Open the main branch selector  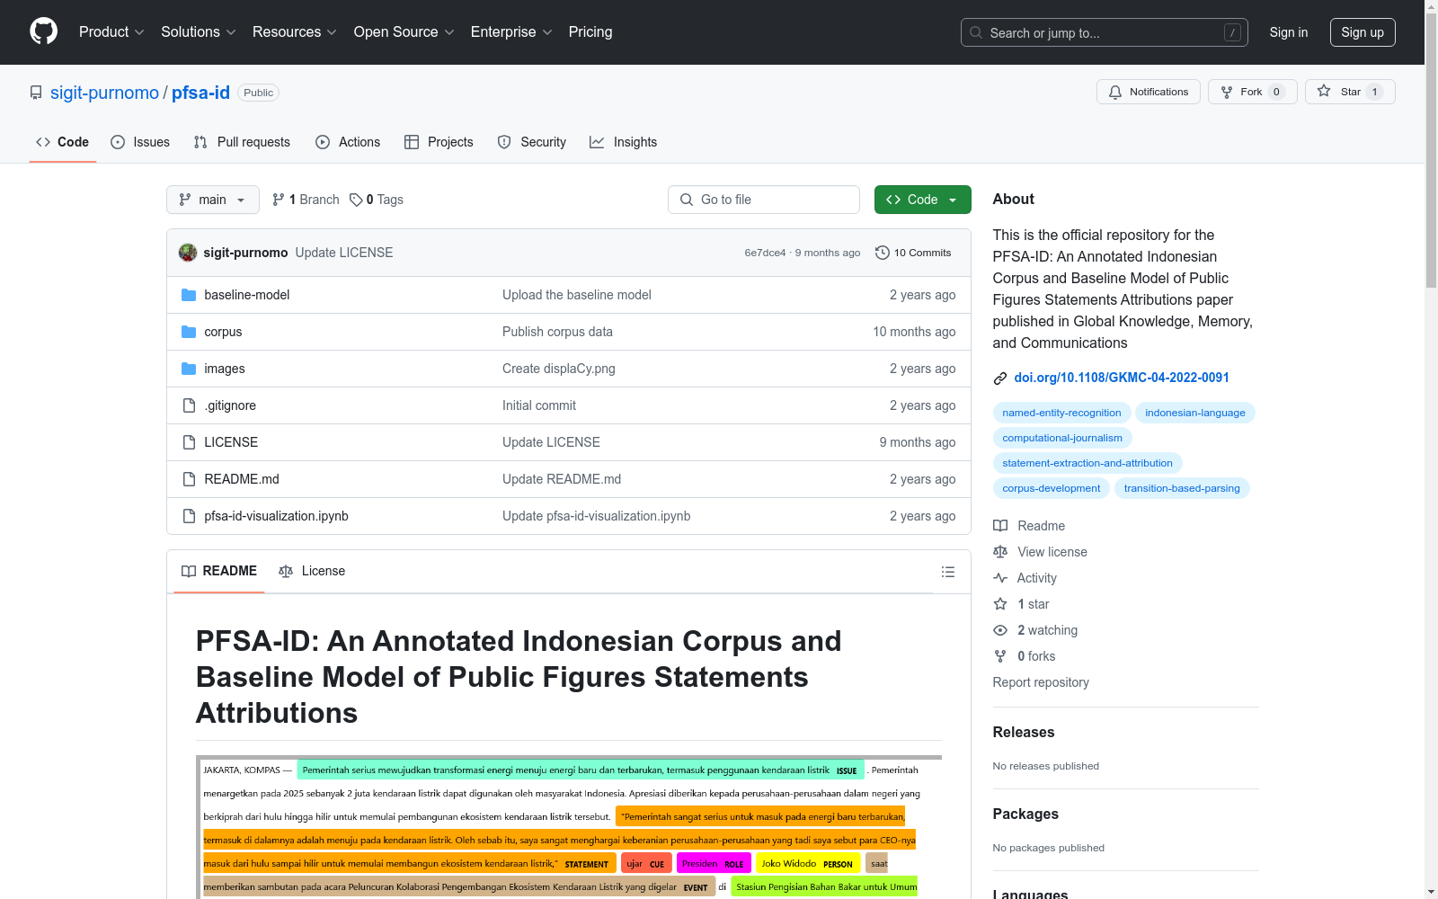(x=213, y=200)
